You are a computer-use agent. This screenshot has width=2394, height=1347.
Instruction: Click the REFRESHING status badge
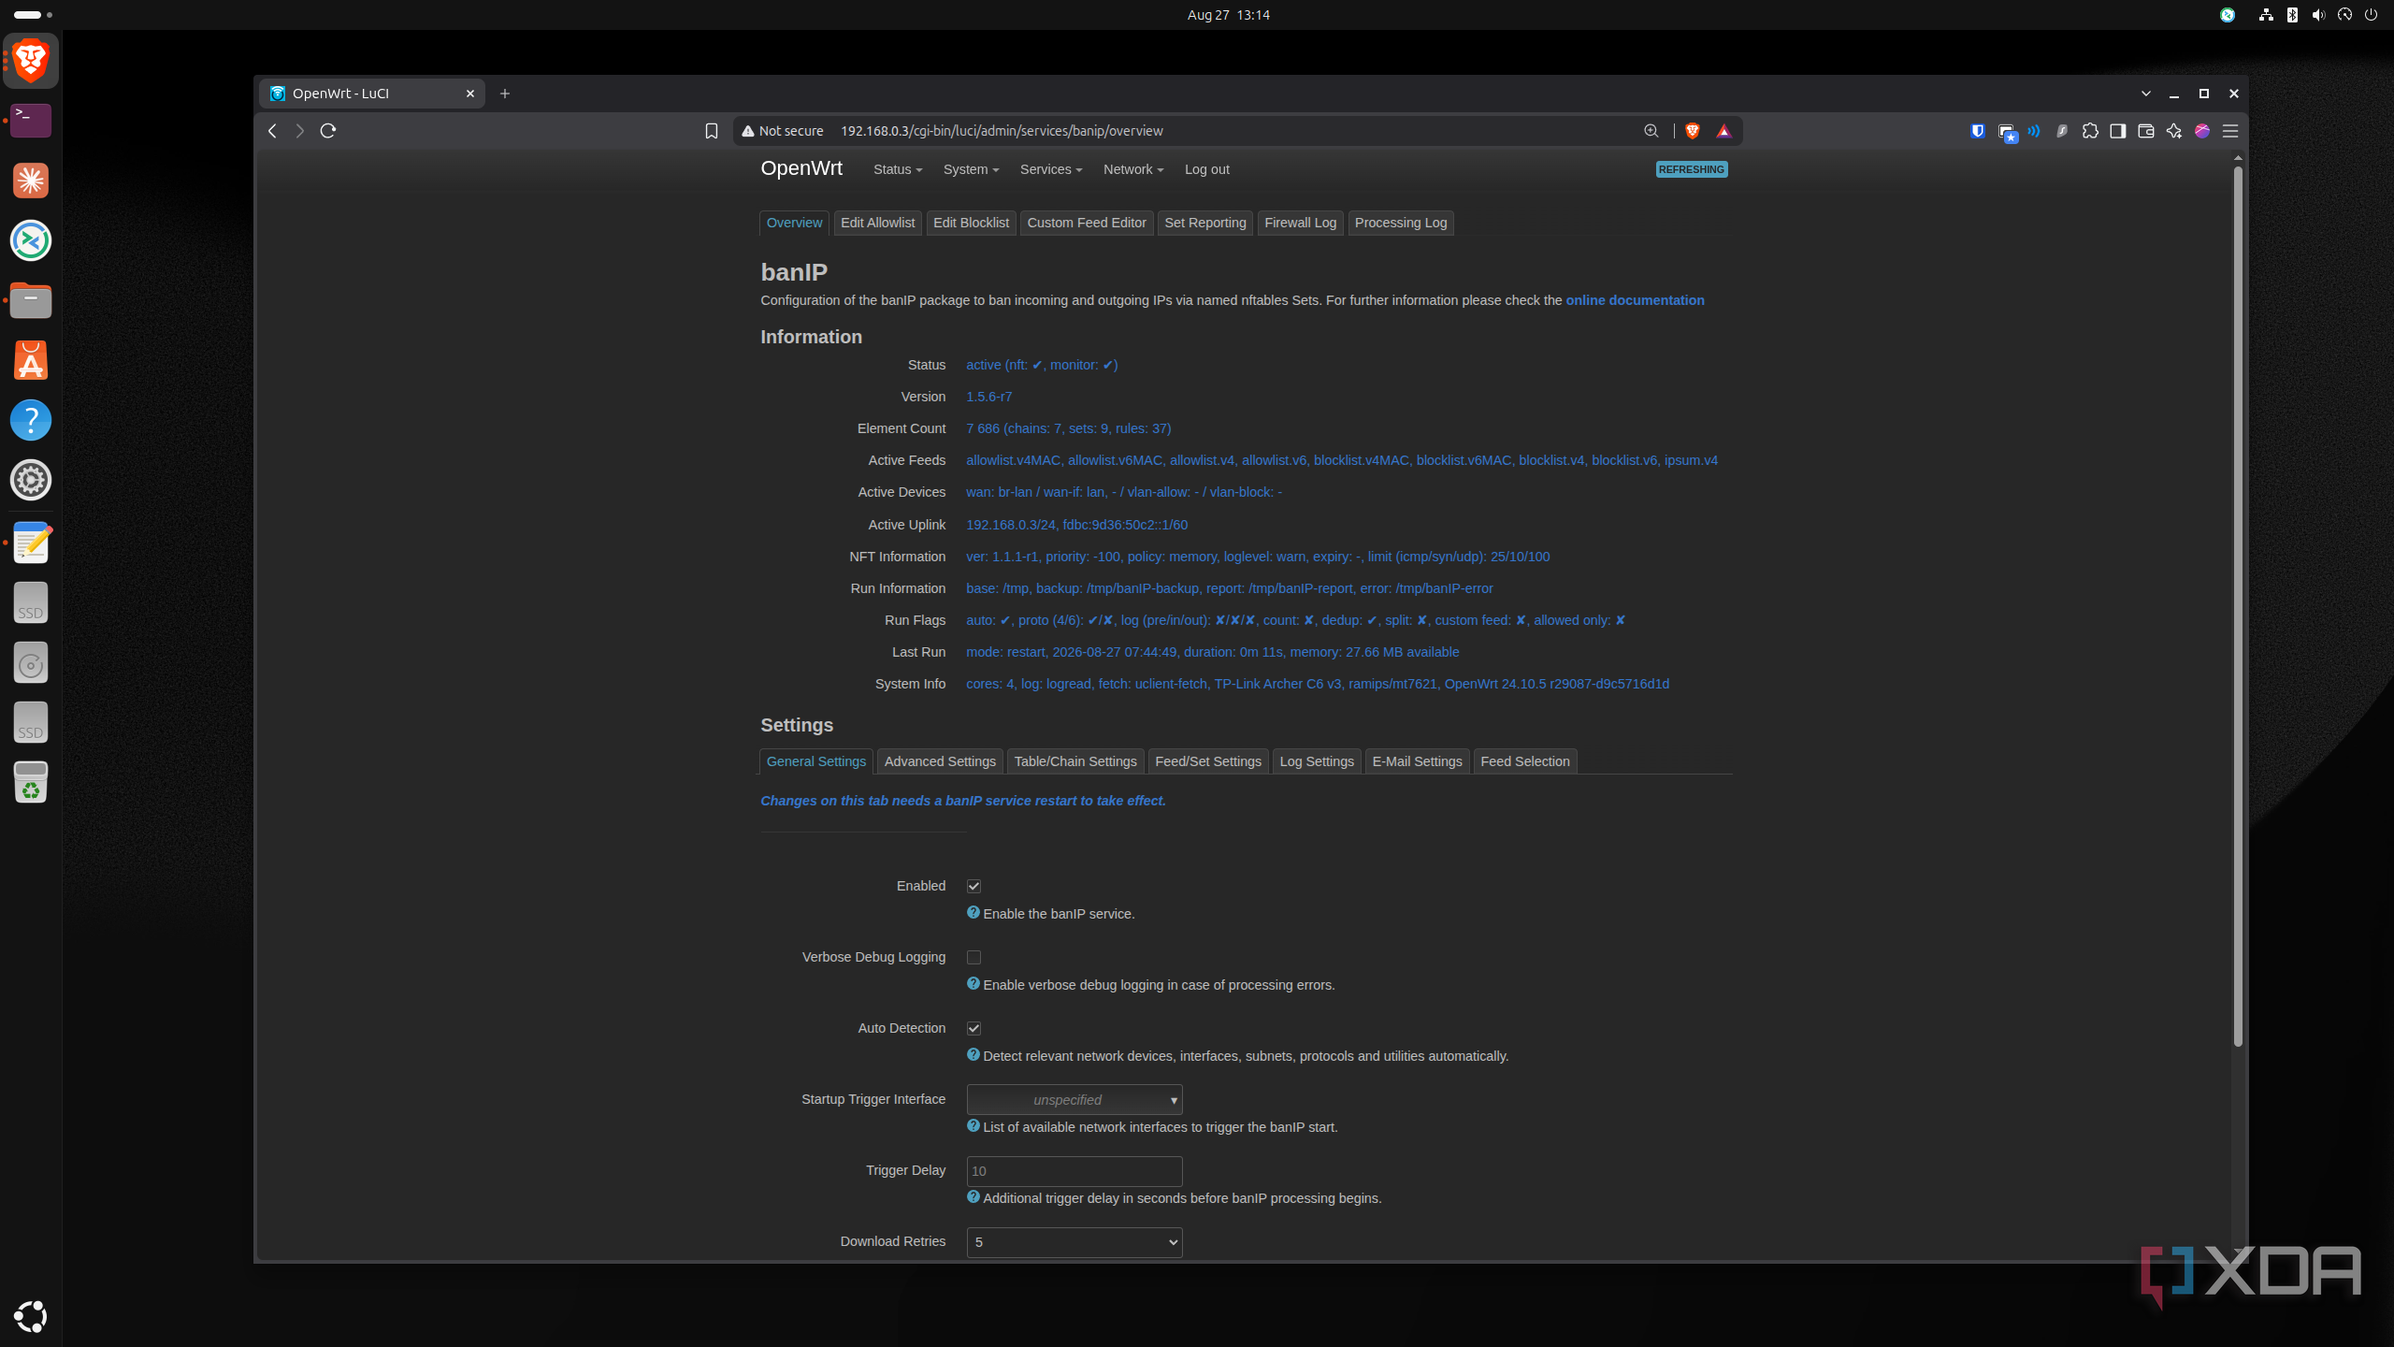click(1692, 169)
